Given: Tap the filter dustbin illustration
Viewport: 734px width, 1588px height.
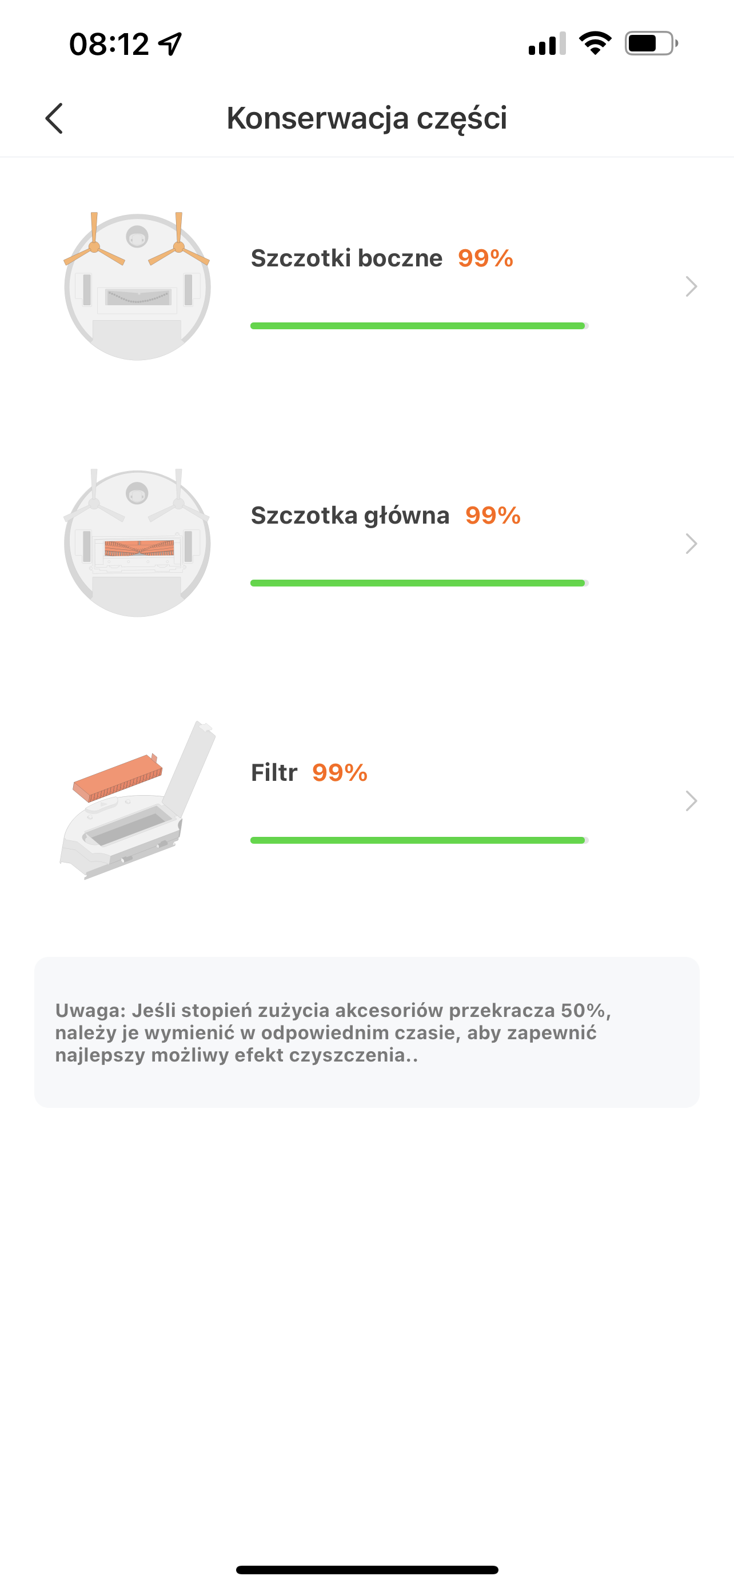Looking at the screenshot, I should point(137,800).
